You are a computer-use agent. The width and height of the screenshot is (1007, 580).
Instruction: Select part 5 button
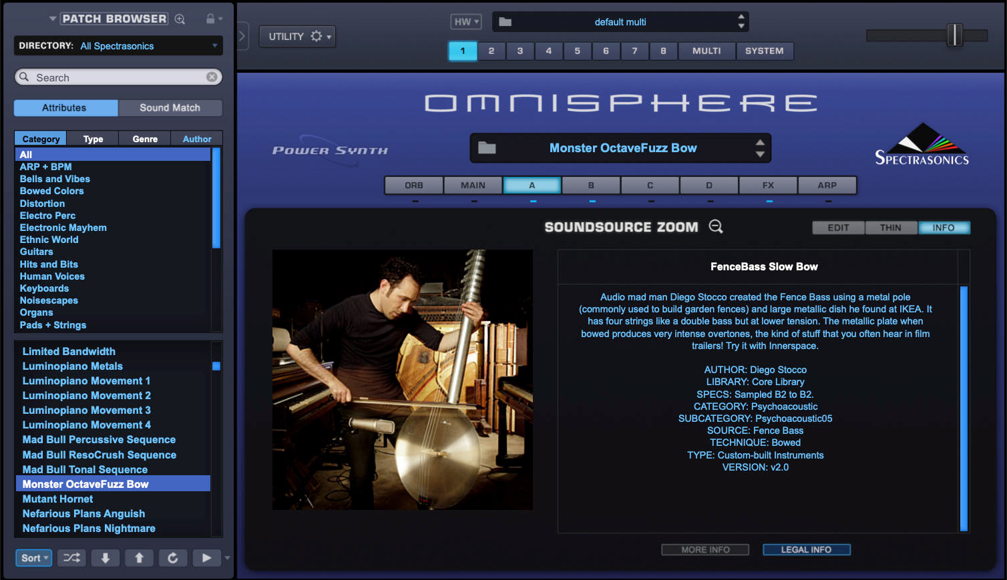[x=578, y=51]
